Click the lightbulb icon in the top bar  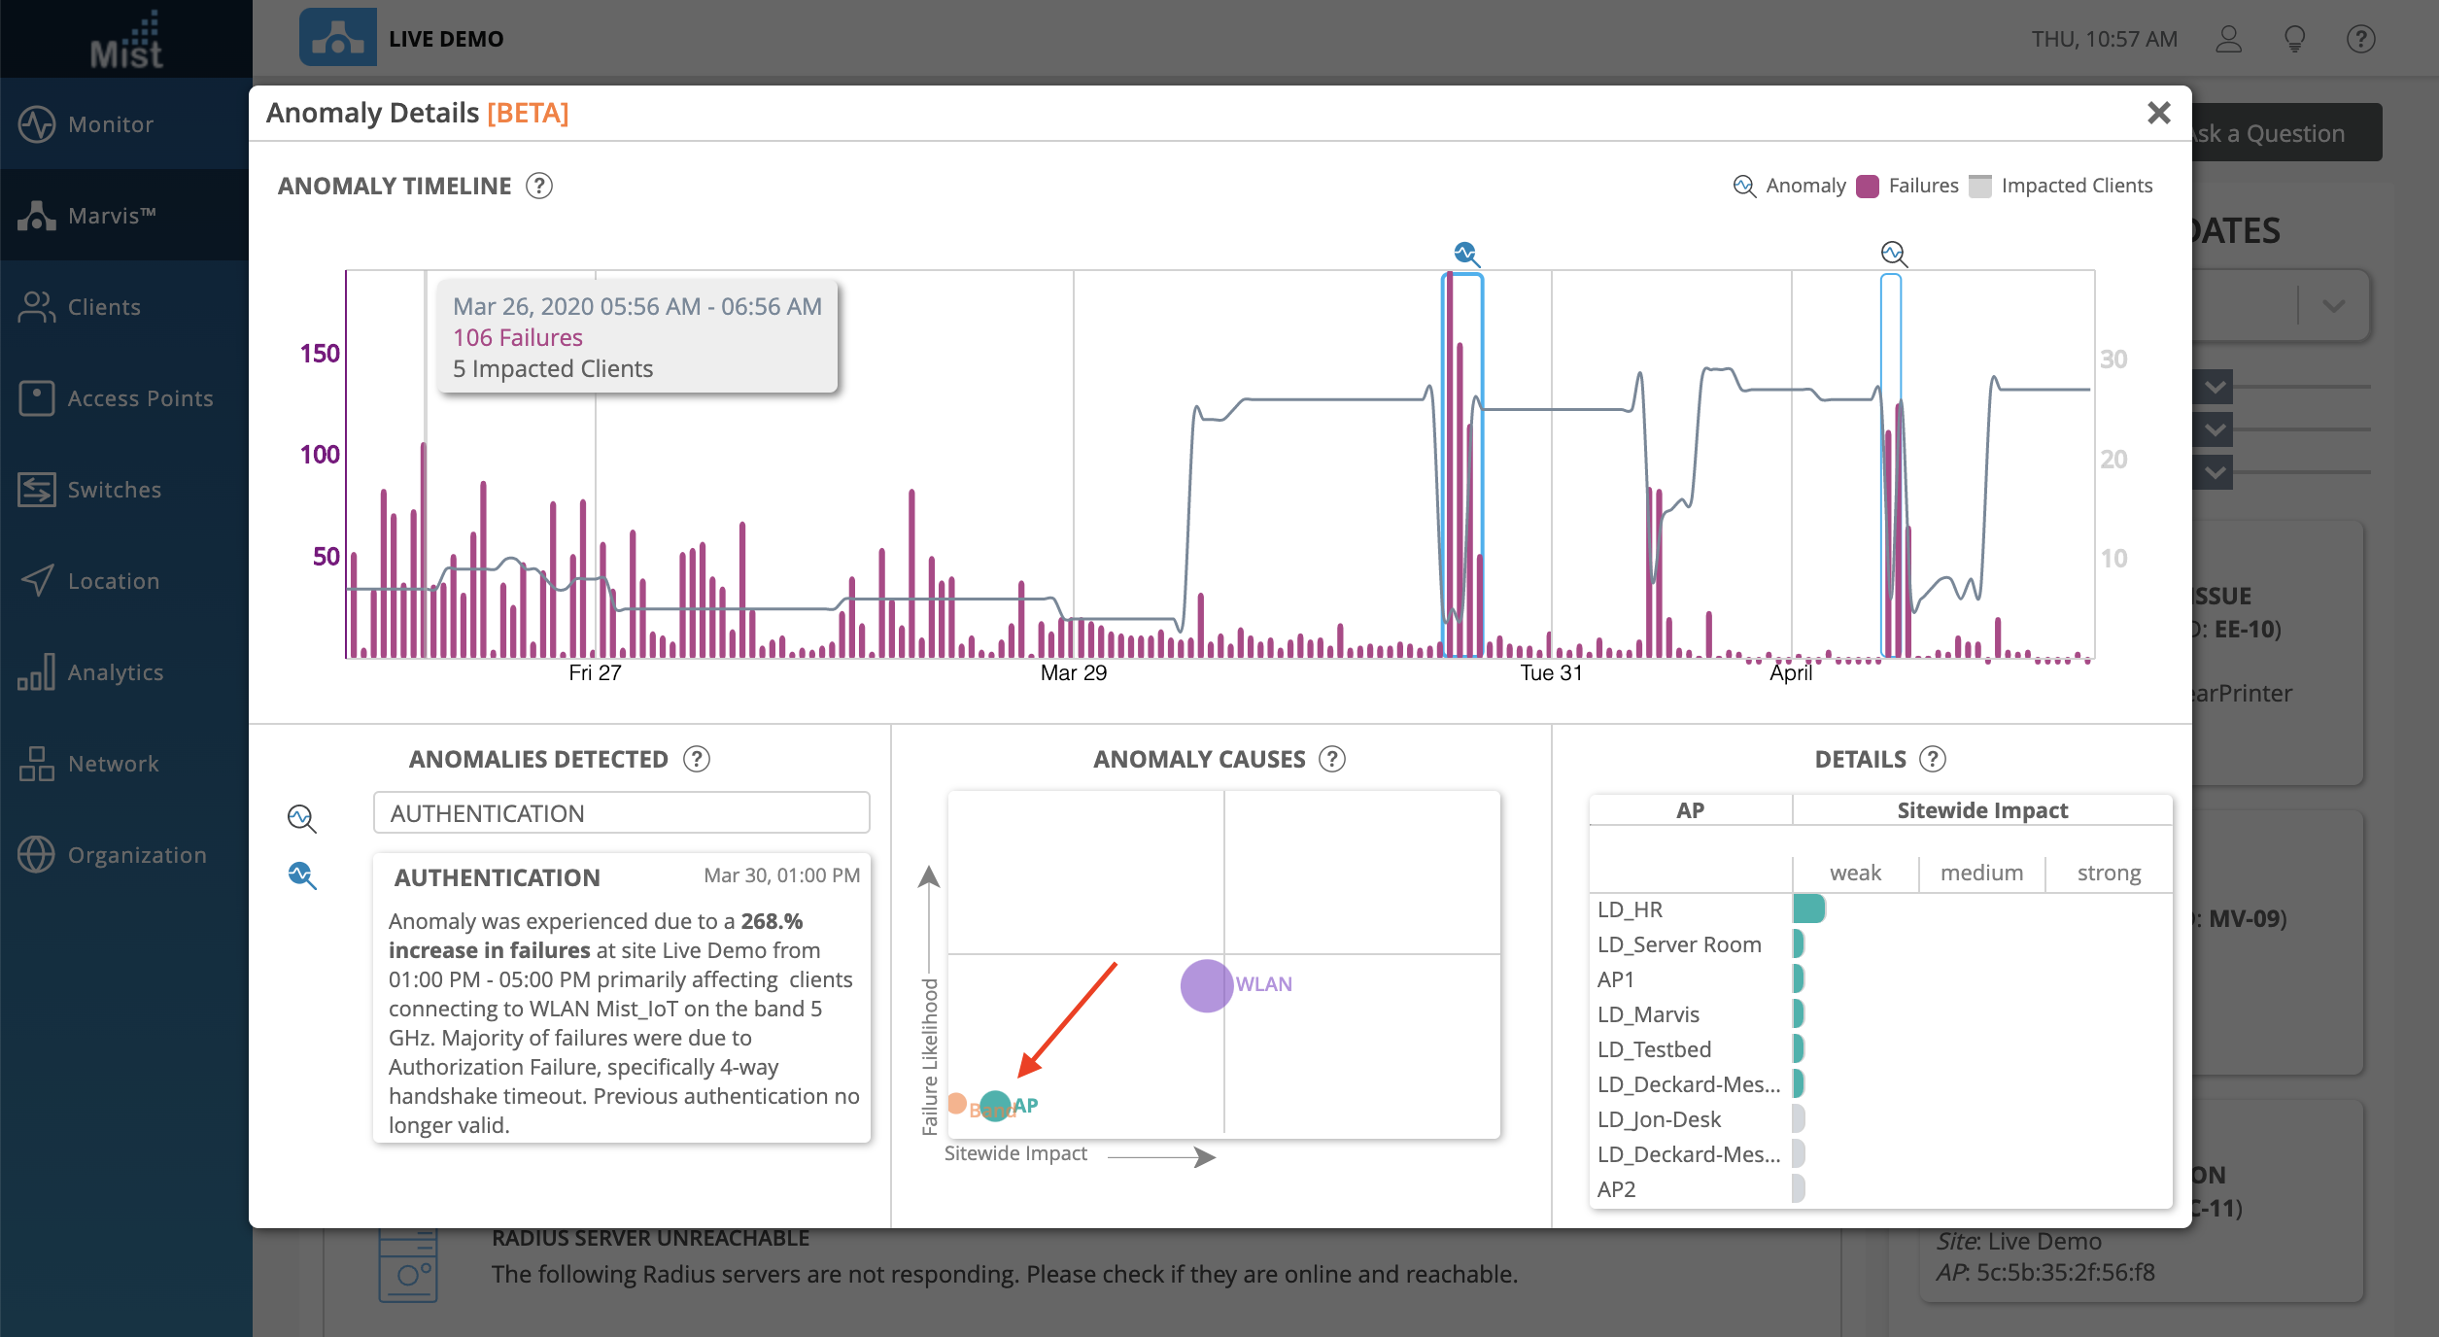2294,39
